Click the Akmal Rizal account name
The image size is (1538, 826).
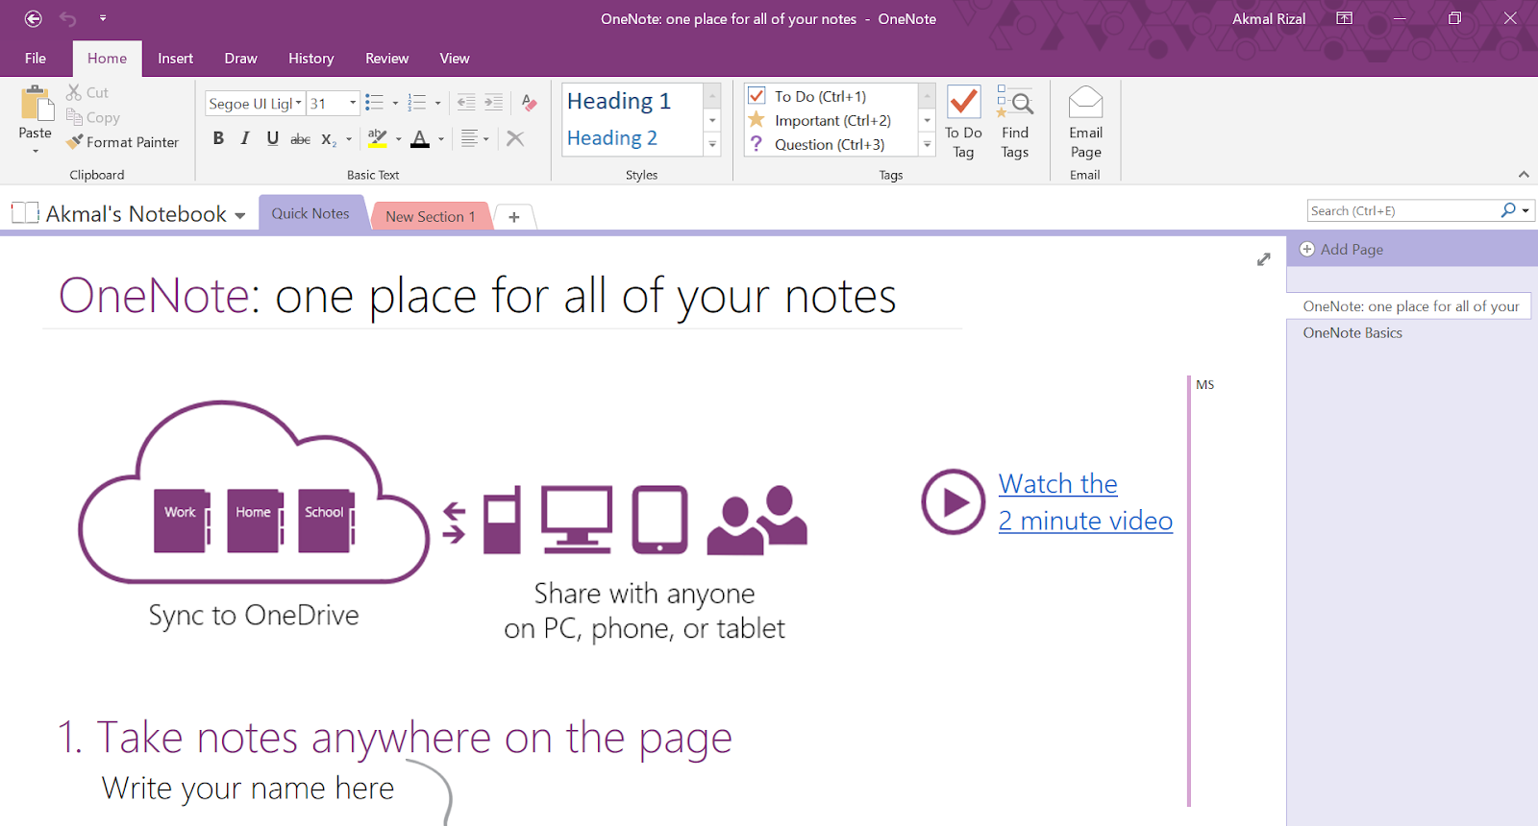pos(1269,18)
